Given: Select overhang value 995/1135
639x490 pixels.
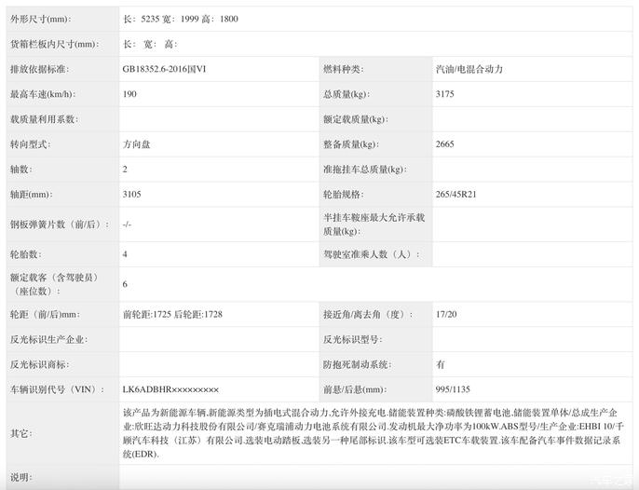Looking at the screenshot, I should (453, 389).
